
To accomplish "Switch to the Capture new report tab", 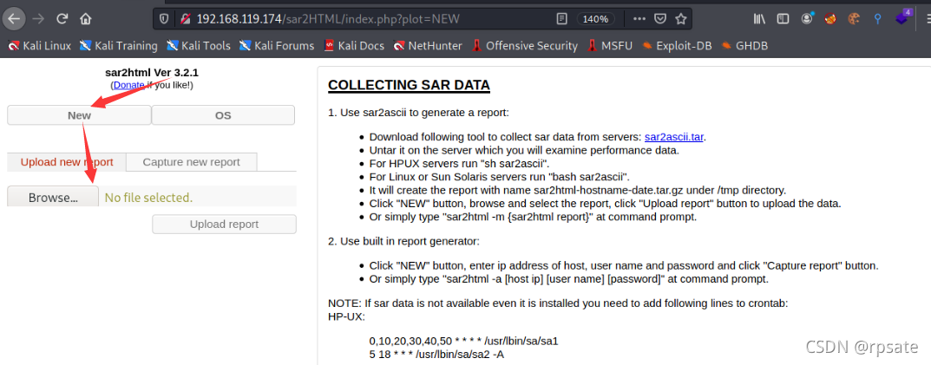I will [x=191, y=162].
